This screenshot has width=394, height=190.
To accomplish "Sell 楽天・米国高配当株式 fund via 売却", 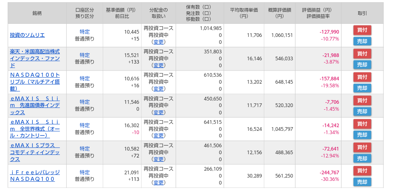I will tap(362, 65).
